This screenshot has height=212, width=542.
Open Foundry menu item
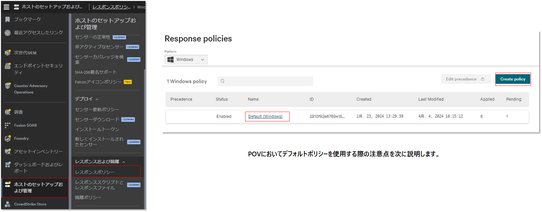click(x=21, y=138)
